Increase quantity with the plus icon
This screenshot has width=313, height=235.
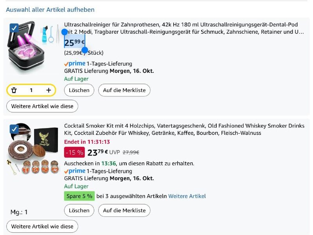click(49, 90)
